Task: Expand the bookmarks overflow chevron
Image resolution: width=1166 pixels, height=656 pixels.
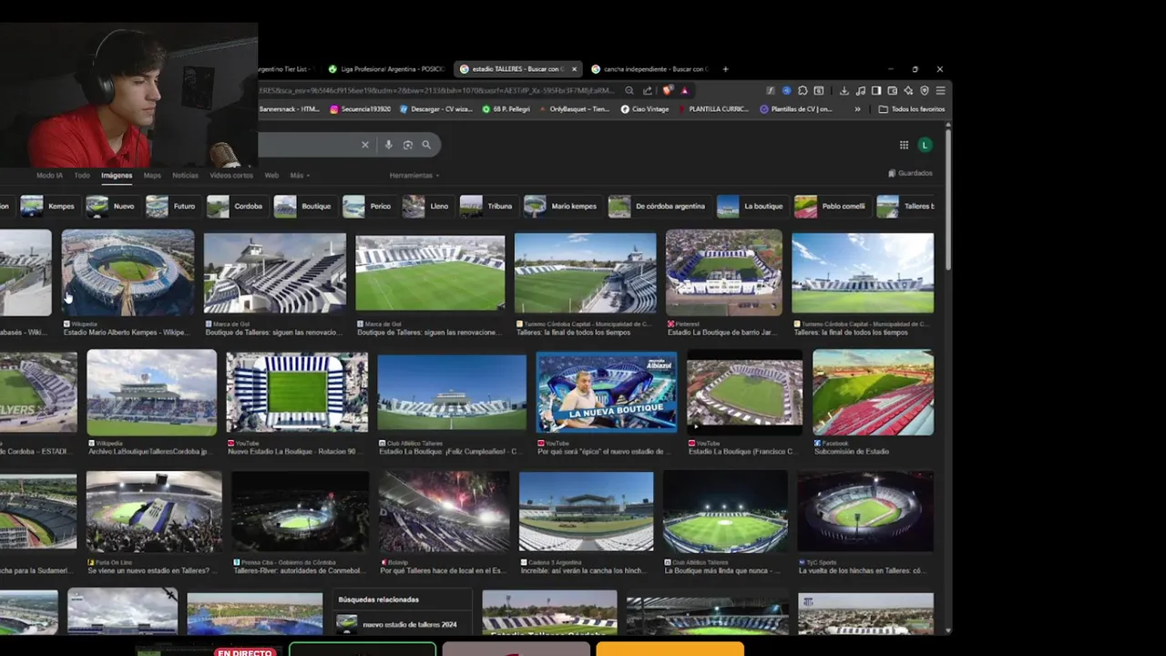Action: coord(857,109)
